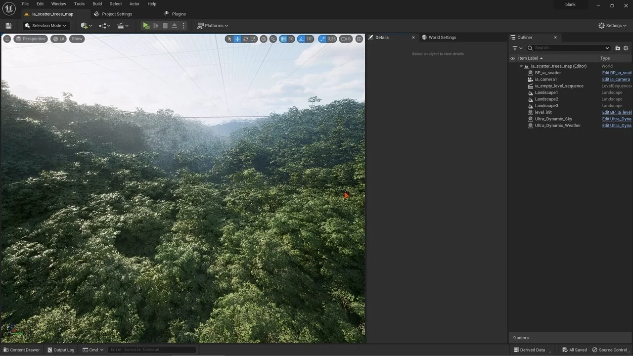Open the Build menu
This screenshot has height=356, width=633.
click(97, 4)
